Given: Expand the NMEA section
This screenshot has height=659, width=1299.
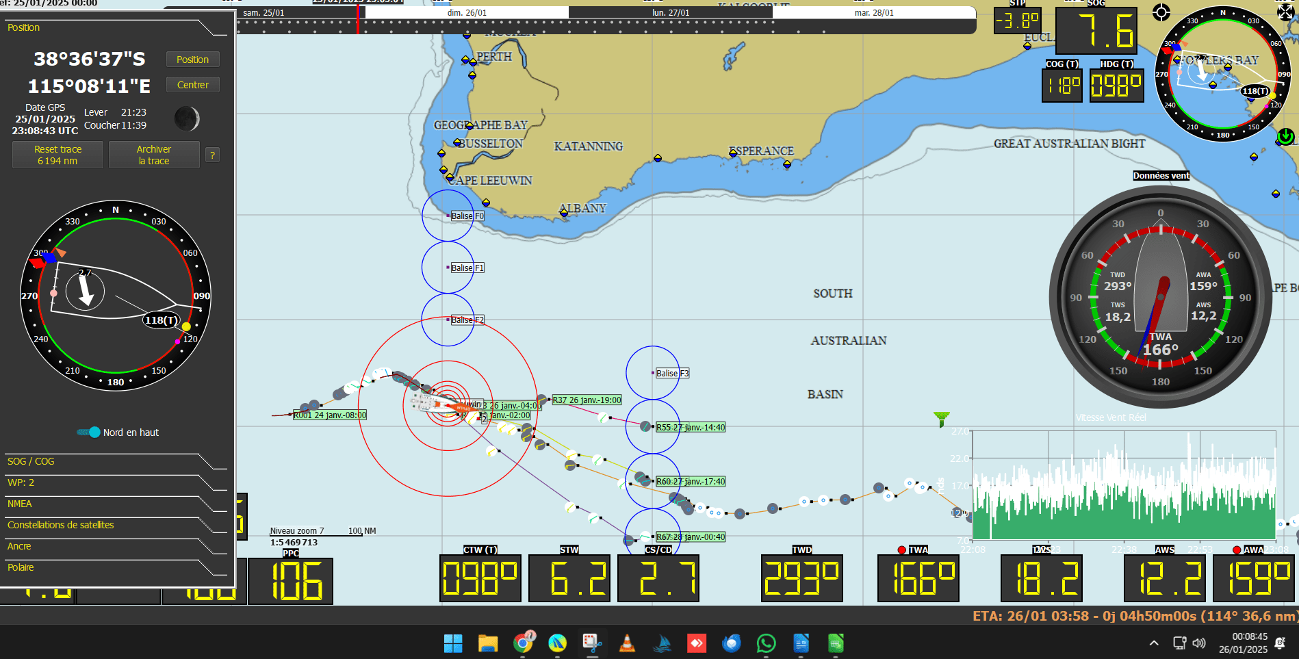Looking at the screenshot, I should point(116,504).
